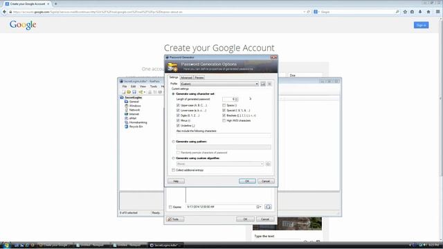Open Firefox downloads arrow icon
This screenshot has width=443, height=249.
coord(420,12)
